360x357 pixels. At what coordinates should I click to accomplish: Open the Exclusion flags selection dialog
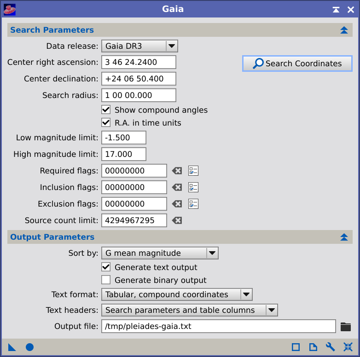point(193,204)
